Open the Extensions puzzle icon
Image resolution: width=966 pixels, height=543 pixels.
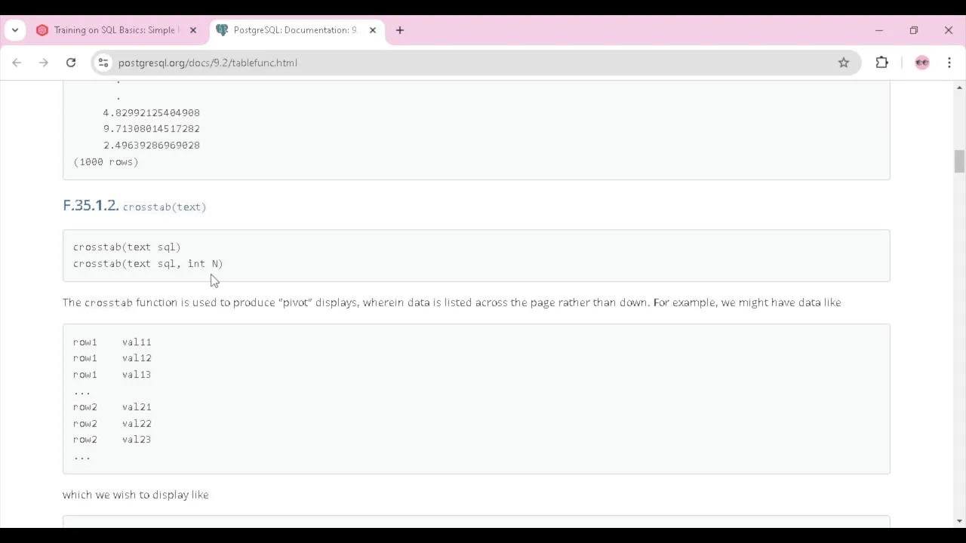click(881, 63)
